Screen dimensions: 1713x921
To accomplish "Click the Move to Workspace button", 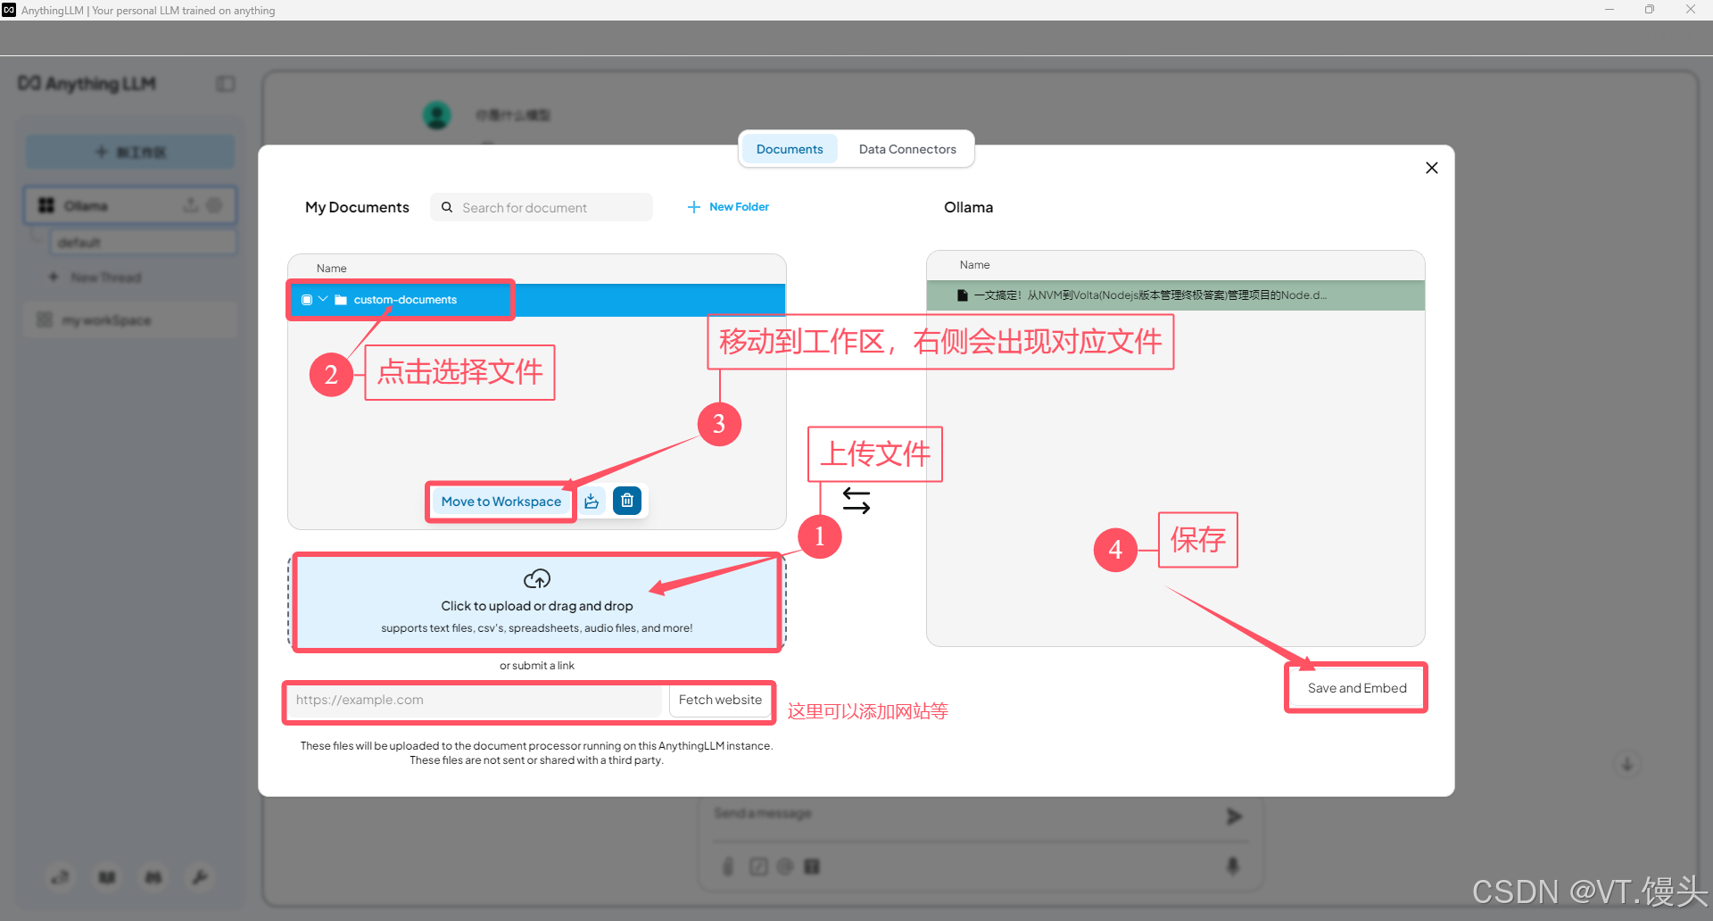I will 501,502.
